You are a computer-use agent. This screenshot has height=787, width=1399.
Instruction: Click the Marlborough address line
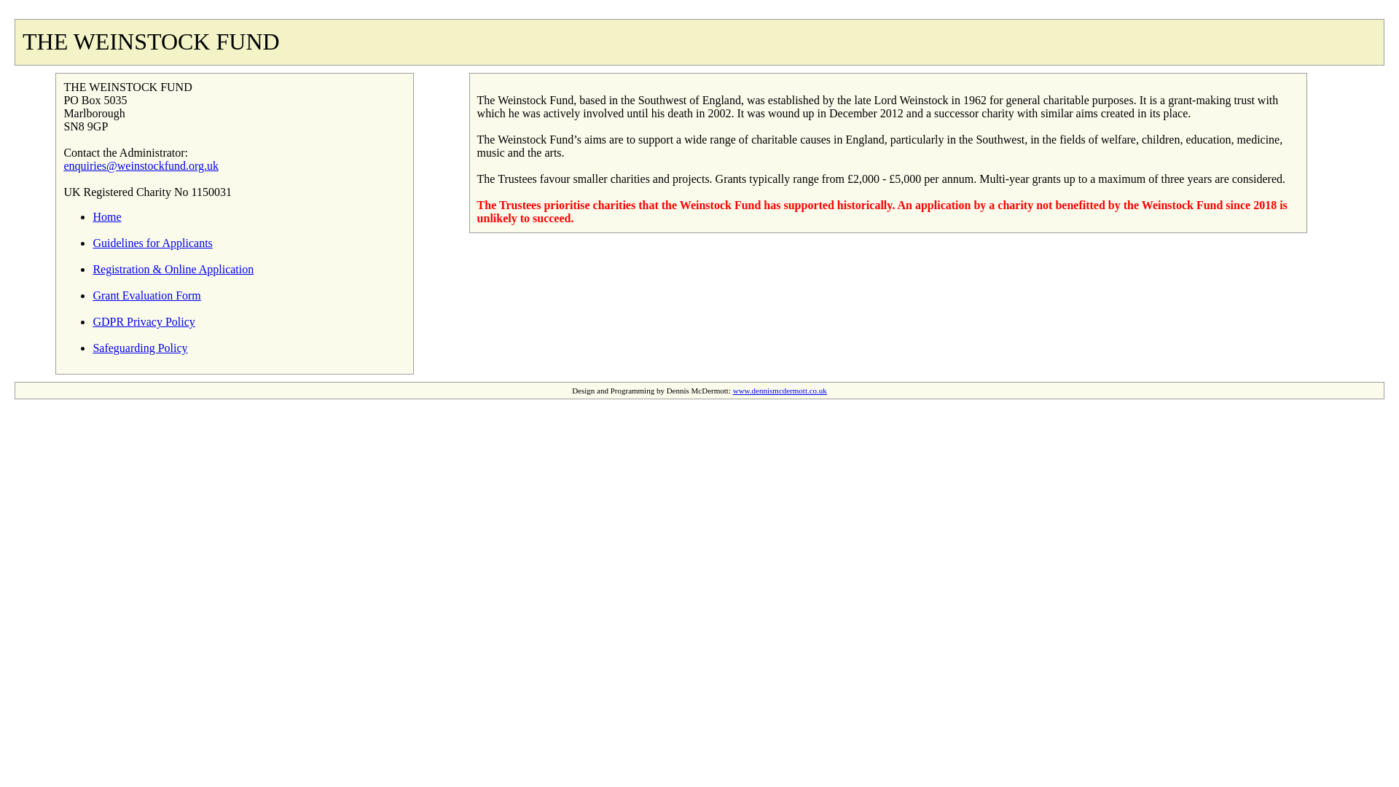pos(94,114)
